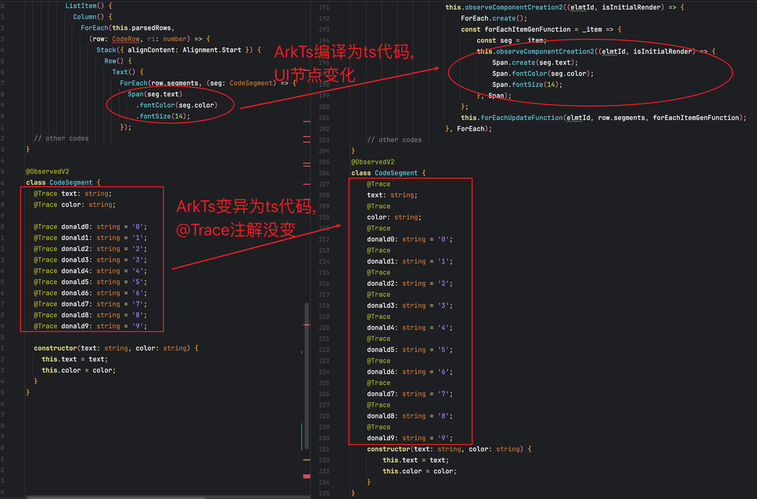Screen dimensions: 757x499
Task: Click the 'Row() {' line in left pane
Action: click(118, 61)
